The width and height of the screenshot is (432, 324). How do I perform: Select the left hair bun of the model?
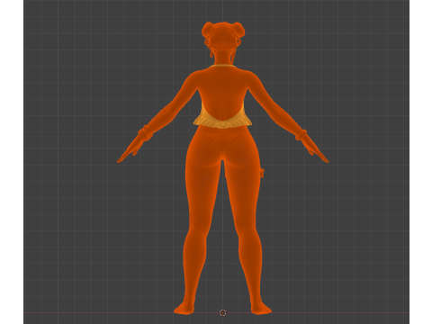pos(208,29)
